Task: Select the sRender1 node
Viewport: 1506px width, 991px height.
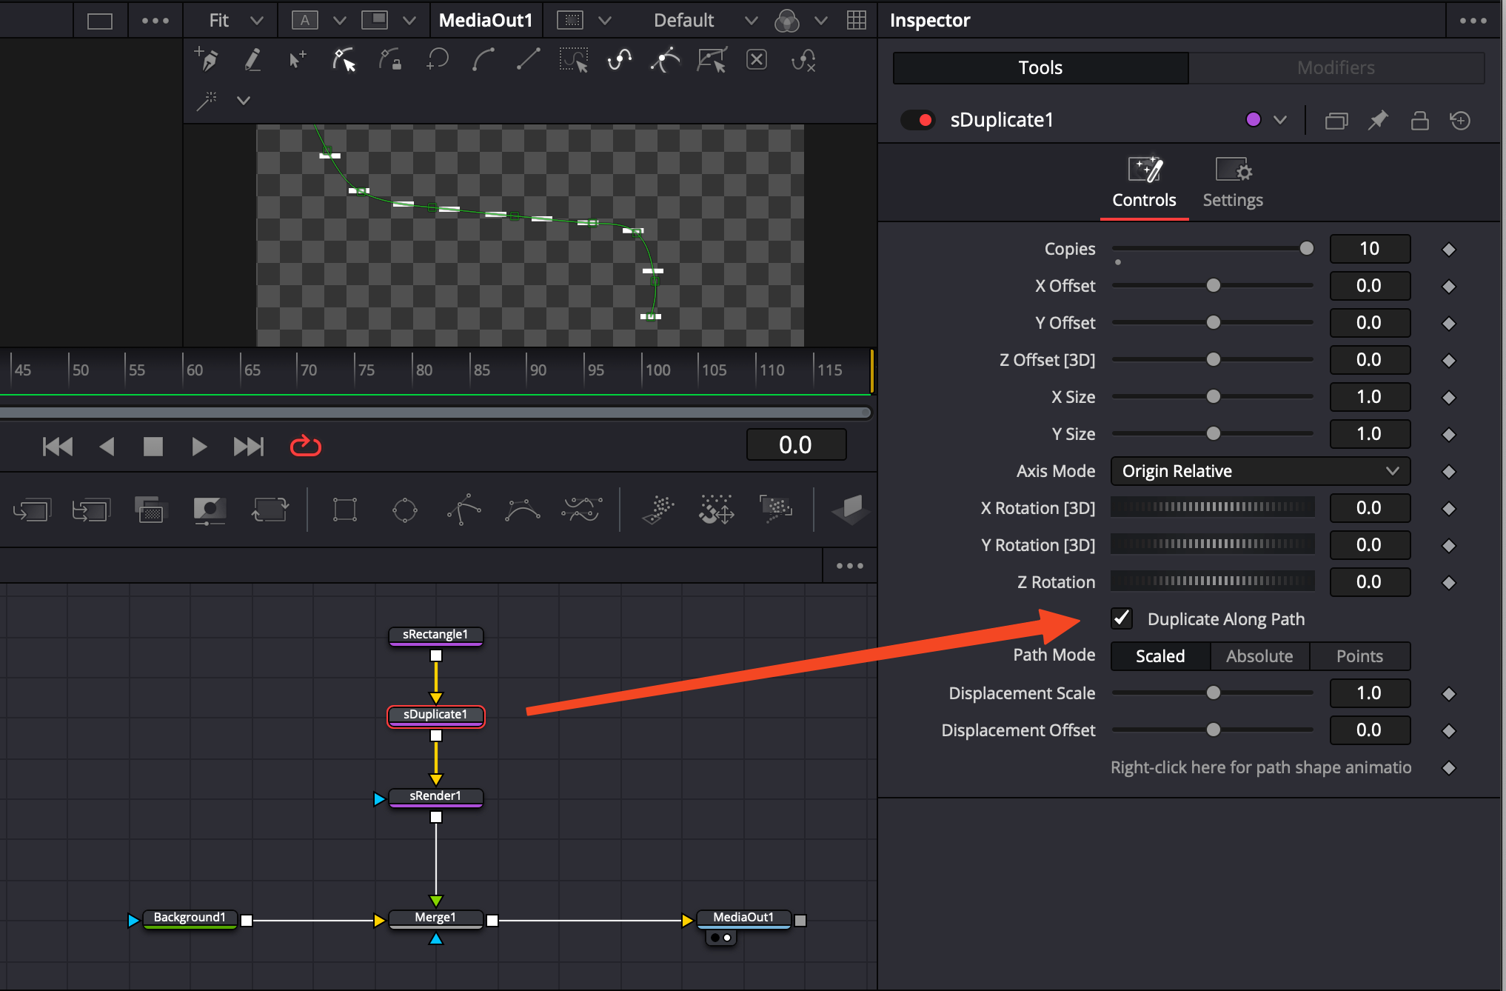Action: (x=435, y=797)
